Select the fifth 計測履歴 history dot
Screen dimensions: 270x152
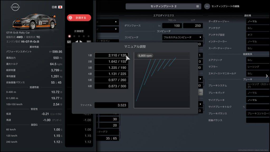[89, 36]
